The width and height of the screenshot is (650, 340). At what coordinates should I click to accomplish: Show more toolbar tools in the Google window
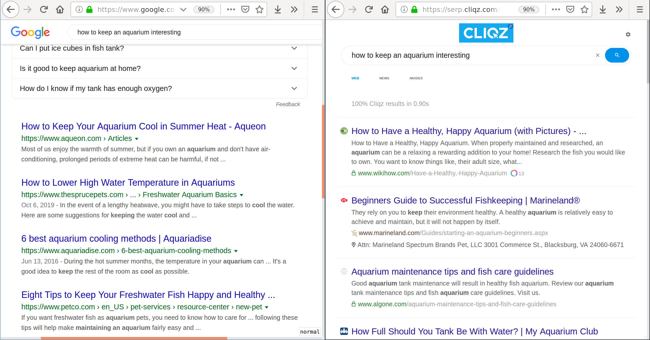point(294,10)
